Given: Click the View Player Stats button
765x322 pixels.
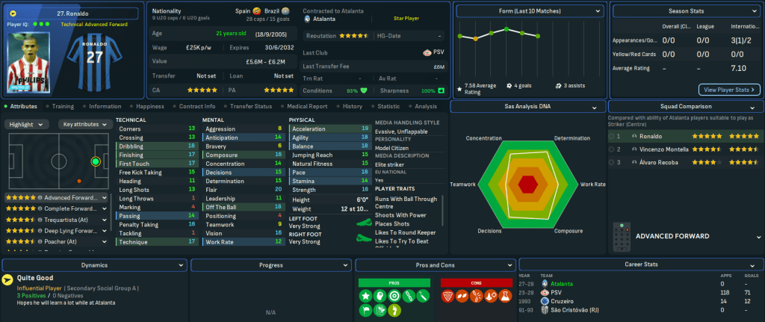Looking at the screenshot, I should tap(728, 90).
